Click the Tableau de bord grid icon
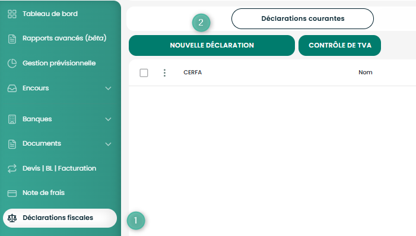This screenshot has width=416, height=236. click(x=12, y=14)
